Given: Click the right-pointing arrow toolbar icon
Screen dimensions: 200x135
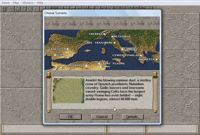Looking at the screenshot, I should click(11, 9).
